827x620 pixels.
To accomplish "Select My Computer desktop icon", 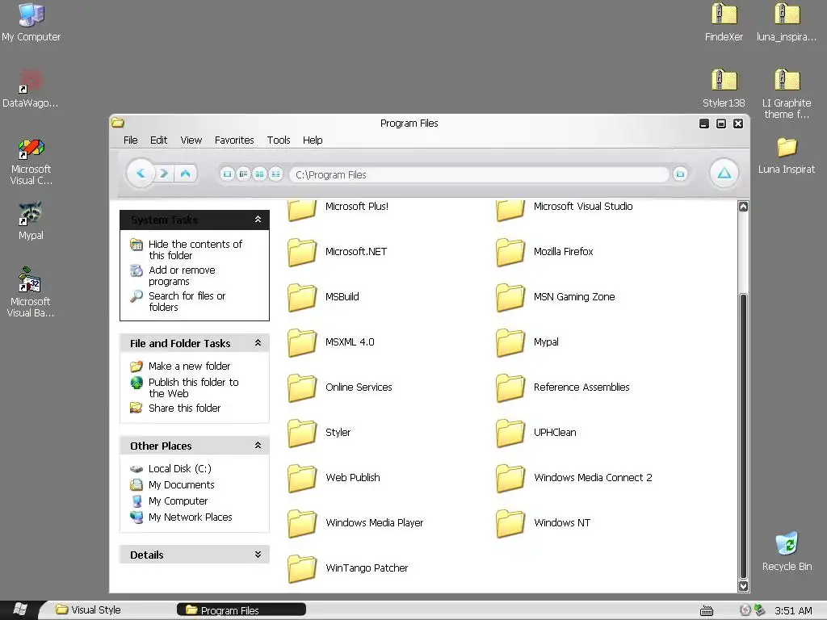I will coord(31,22).
